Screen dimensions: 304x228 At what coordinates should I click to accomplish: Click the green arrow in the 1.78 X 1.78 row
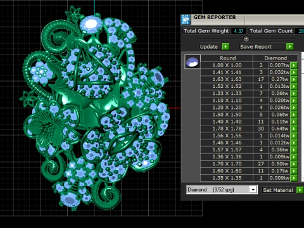point(294,129)
